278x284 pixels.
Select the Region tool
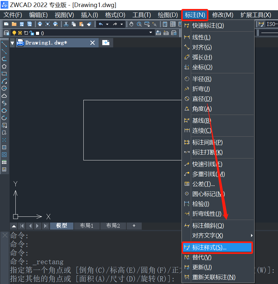4,155
